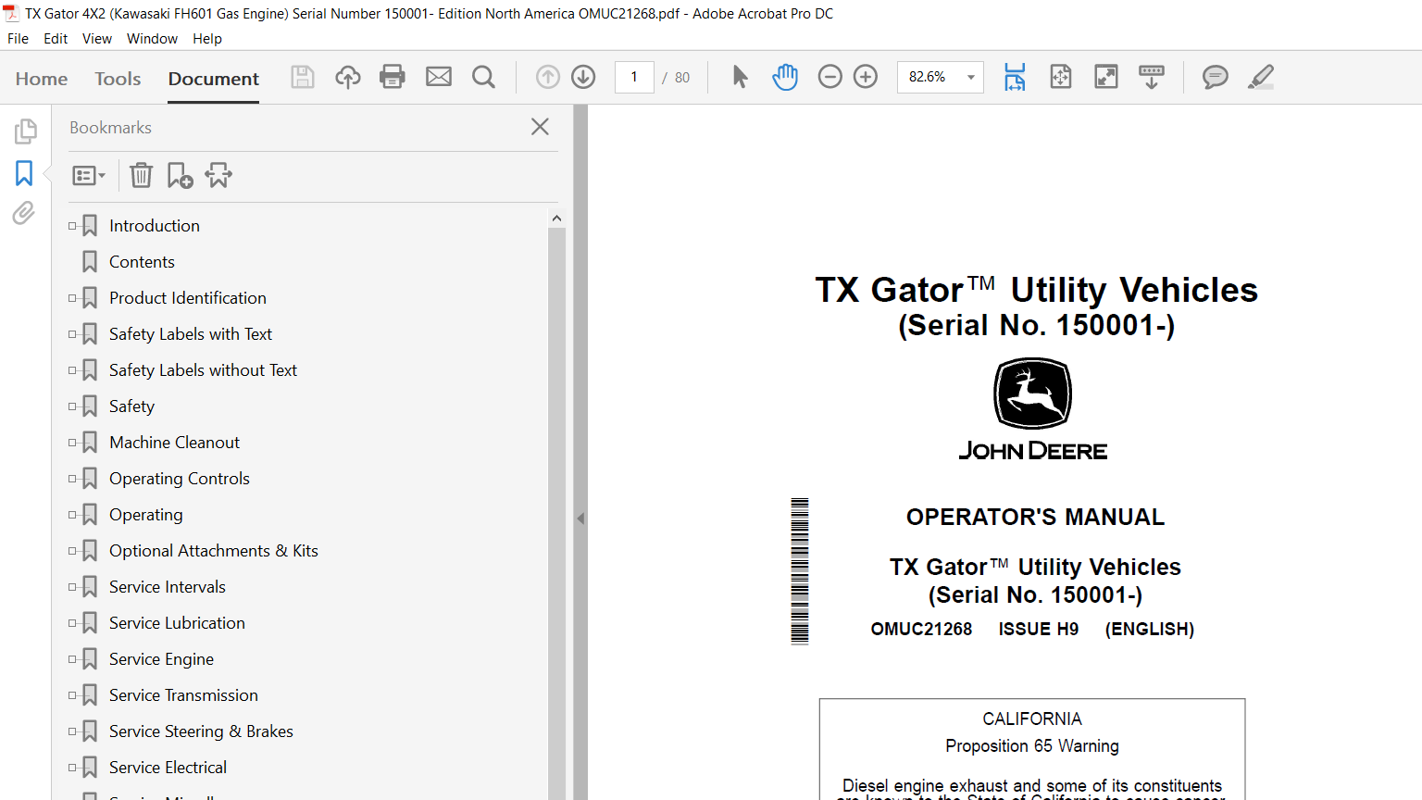Open the Window menu
Viewport: 1422px width, 800px height.
tap(152, 39)
